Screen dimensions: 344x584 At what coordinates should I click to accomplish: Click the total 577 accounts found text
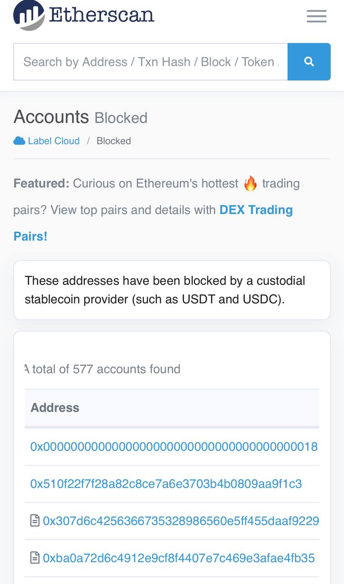[105, 369]
